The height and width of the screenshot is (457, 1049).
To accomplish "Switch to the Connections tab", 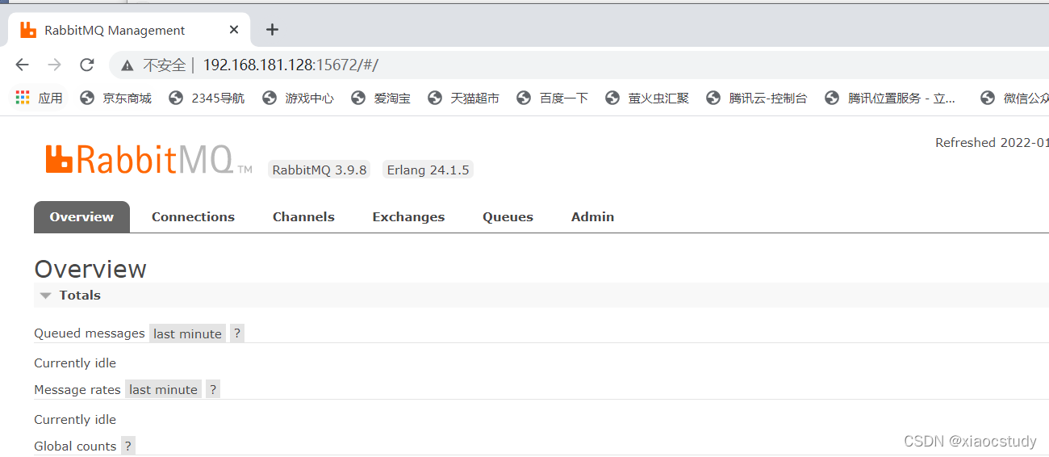I will coord(193,216).
